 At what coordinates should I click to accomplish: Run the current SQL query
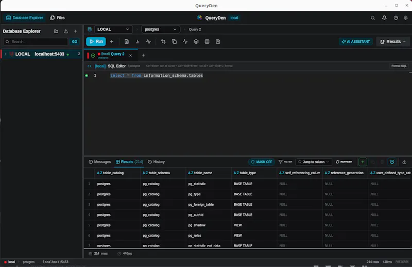click(96, 42)
